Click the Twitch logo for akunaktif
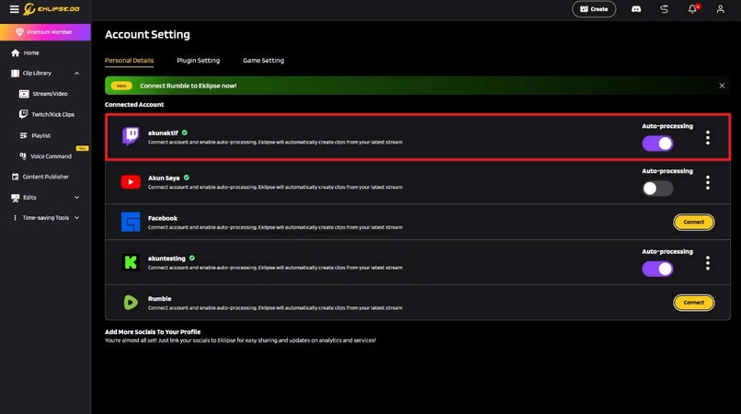 pos(131,137)
